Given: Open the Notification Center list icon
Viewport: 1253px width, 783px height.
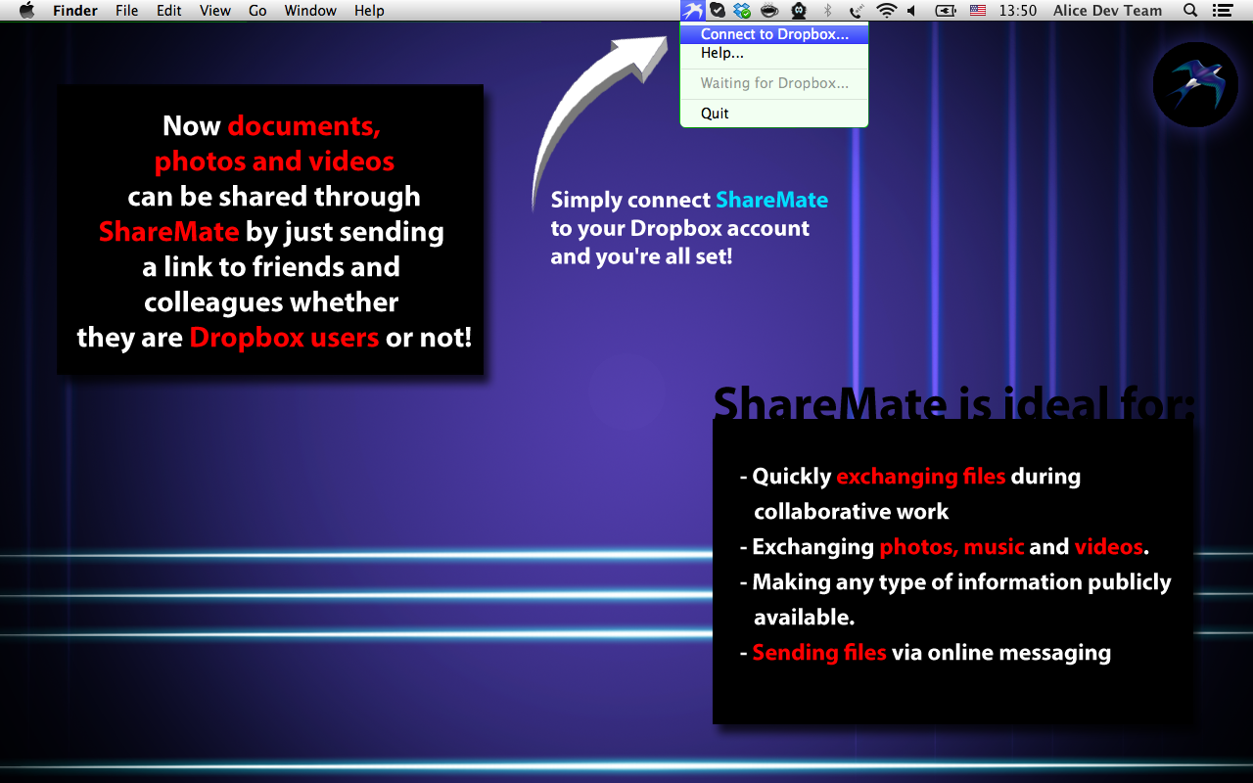Looking at the screenshot, I should click(1222, 11).
